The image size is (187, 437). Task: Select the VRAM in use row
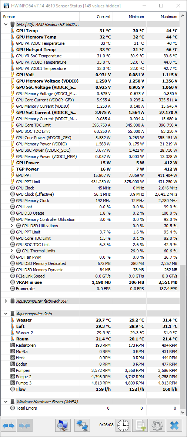(90, 282)
